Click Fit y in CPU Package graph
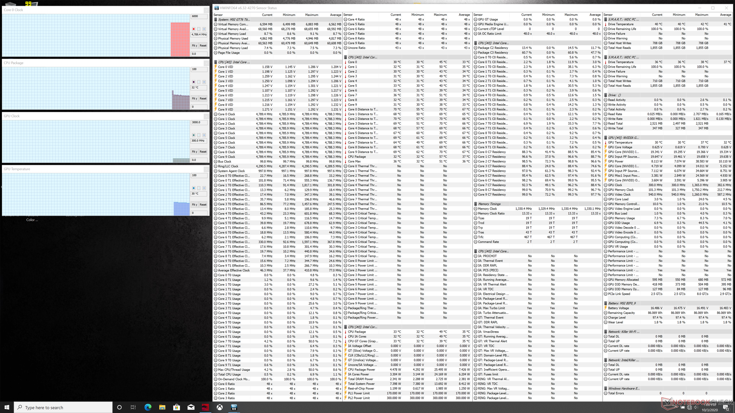The height and width of the screenshot is (413, 735). click(x=194, y=99)
